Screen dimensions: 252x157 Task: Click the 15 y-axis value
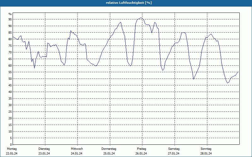pos(10,125)
